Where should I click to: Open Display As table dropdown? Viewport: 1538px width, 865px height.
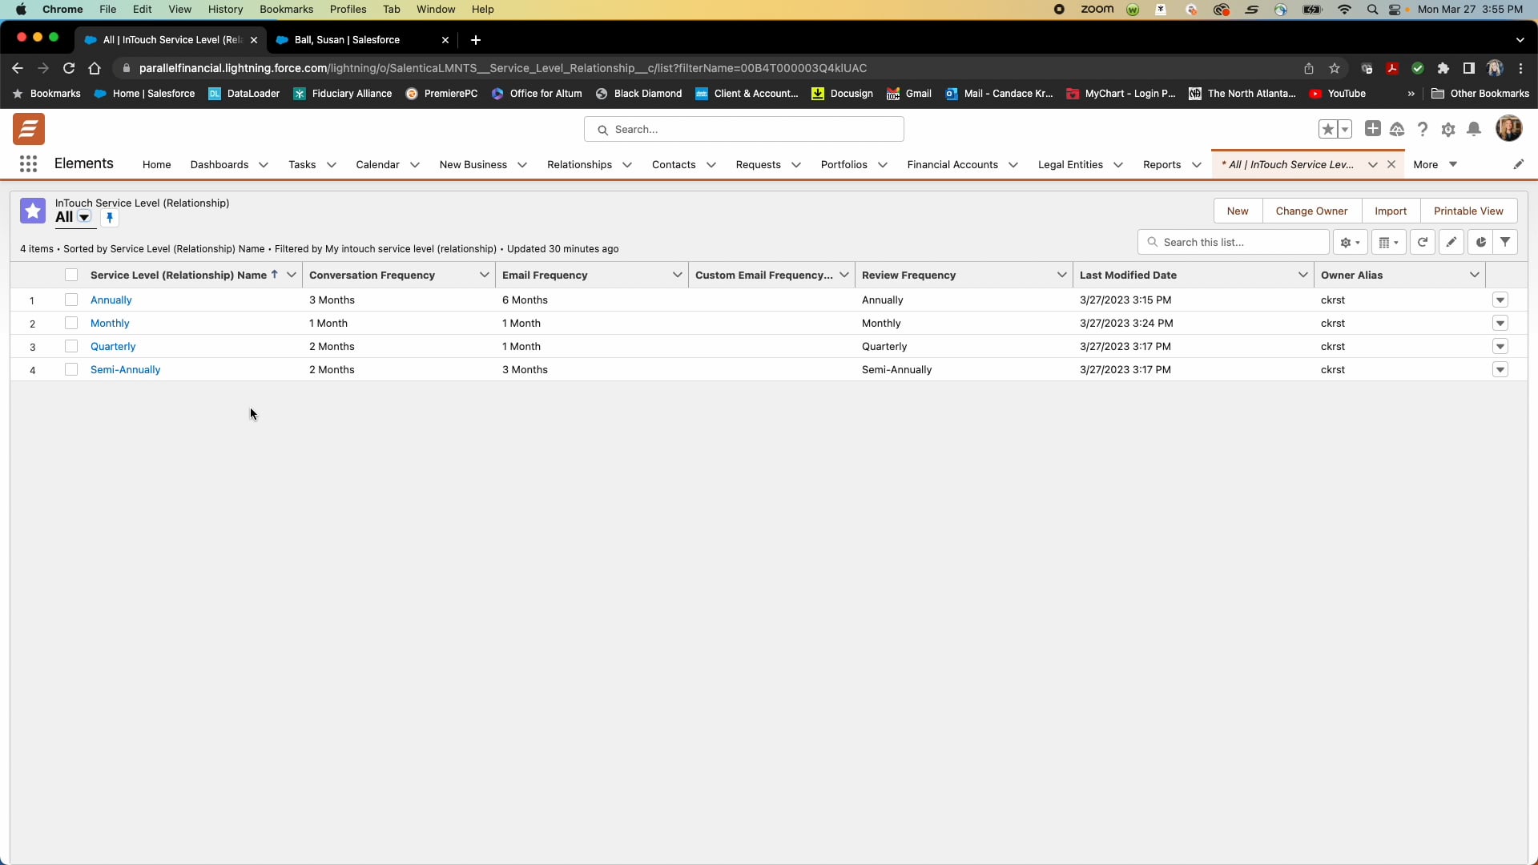(1388, 242)
